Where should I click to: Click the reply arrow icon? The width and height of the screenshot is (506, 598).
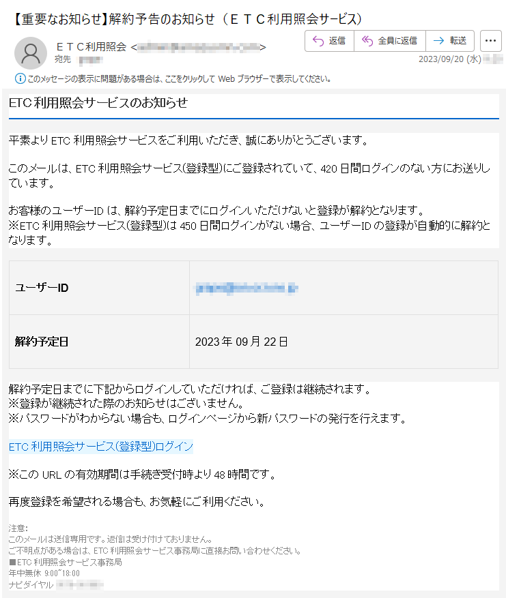[318, 40]
